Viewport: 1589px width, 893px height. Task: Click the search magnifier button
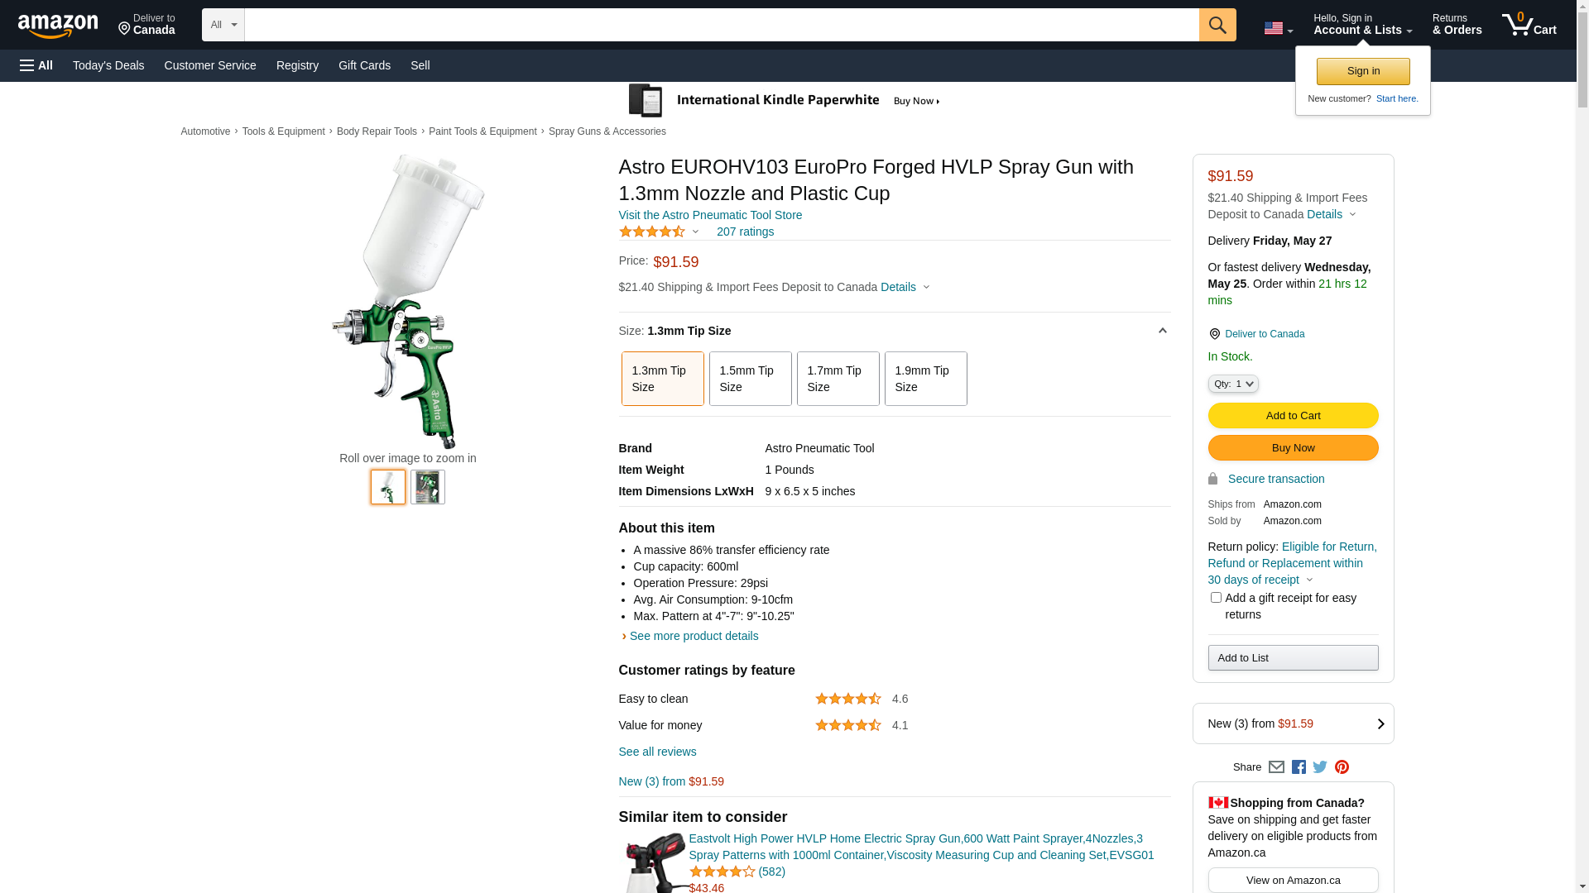coord(1217,25)
